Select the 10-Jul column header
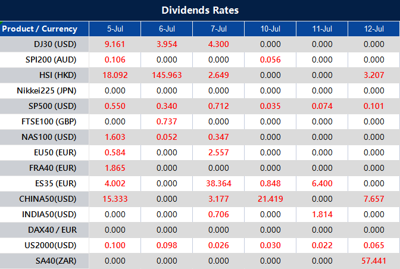400x269 pixels. pyautogui.click(x=270, y=29)
